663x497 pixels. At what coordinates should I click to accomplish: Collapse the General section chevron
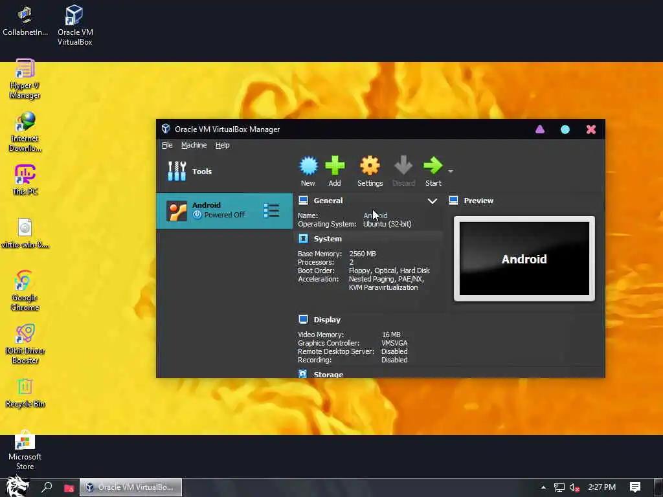click(x=432, y=201)
